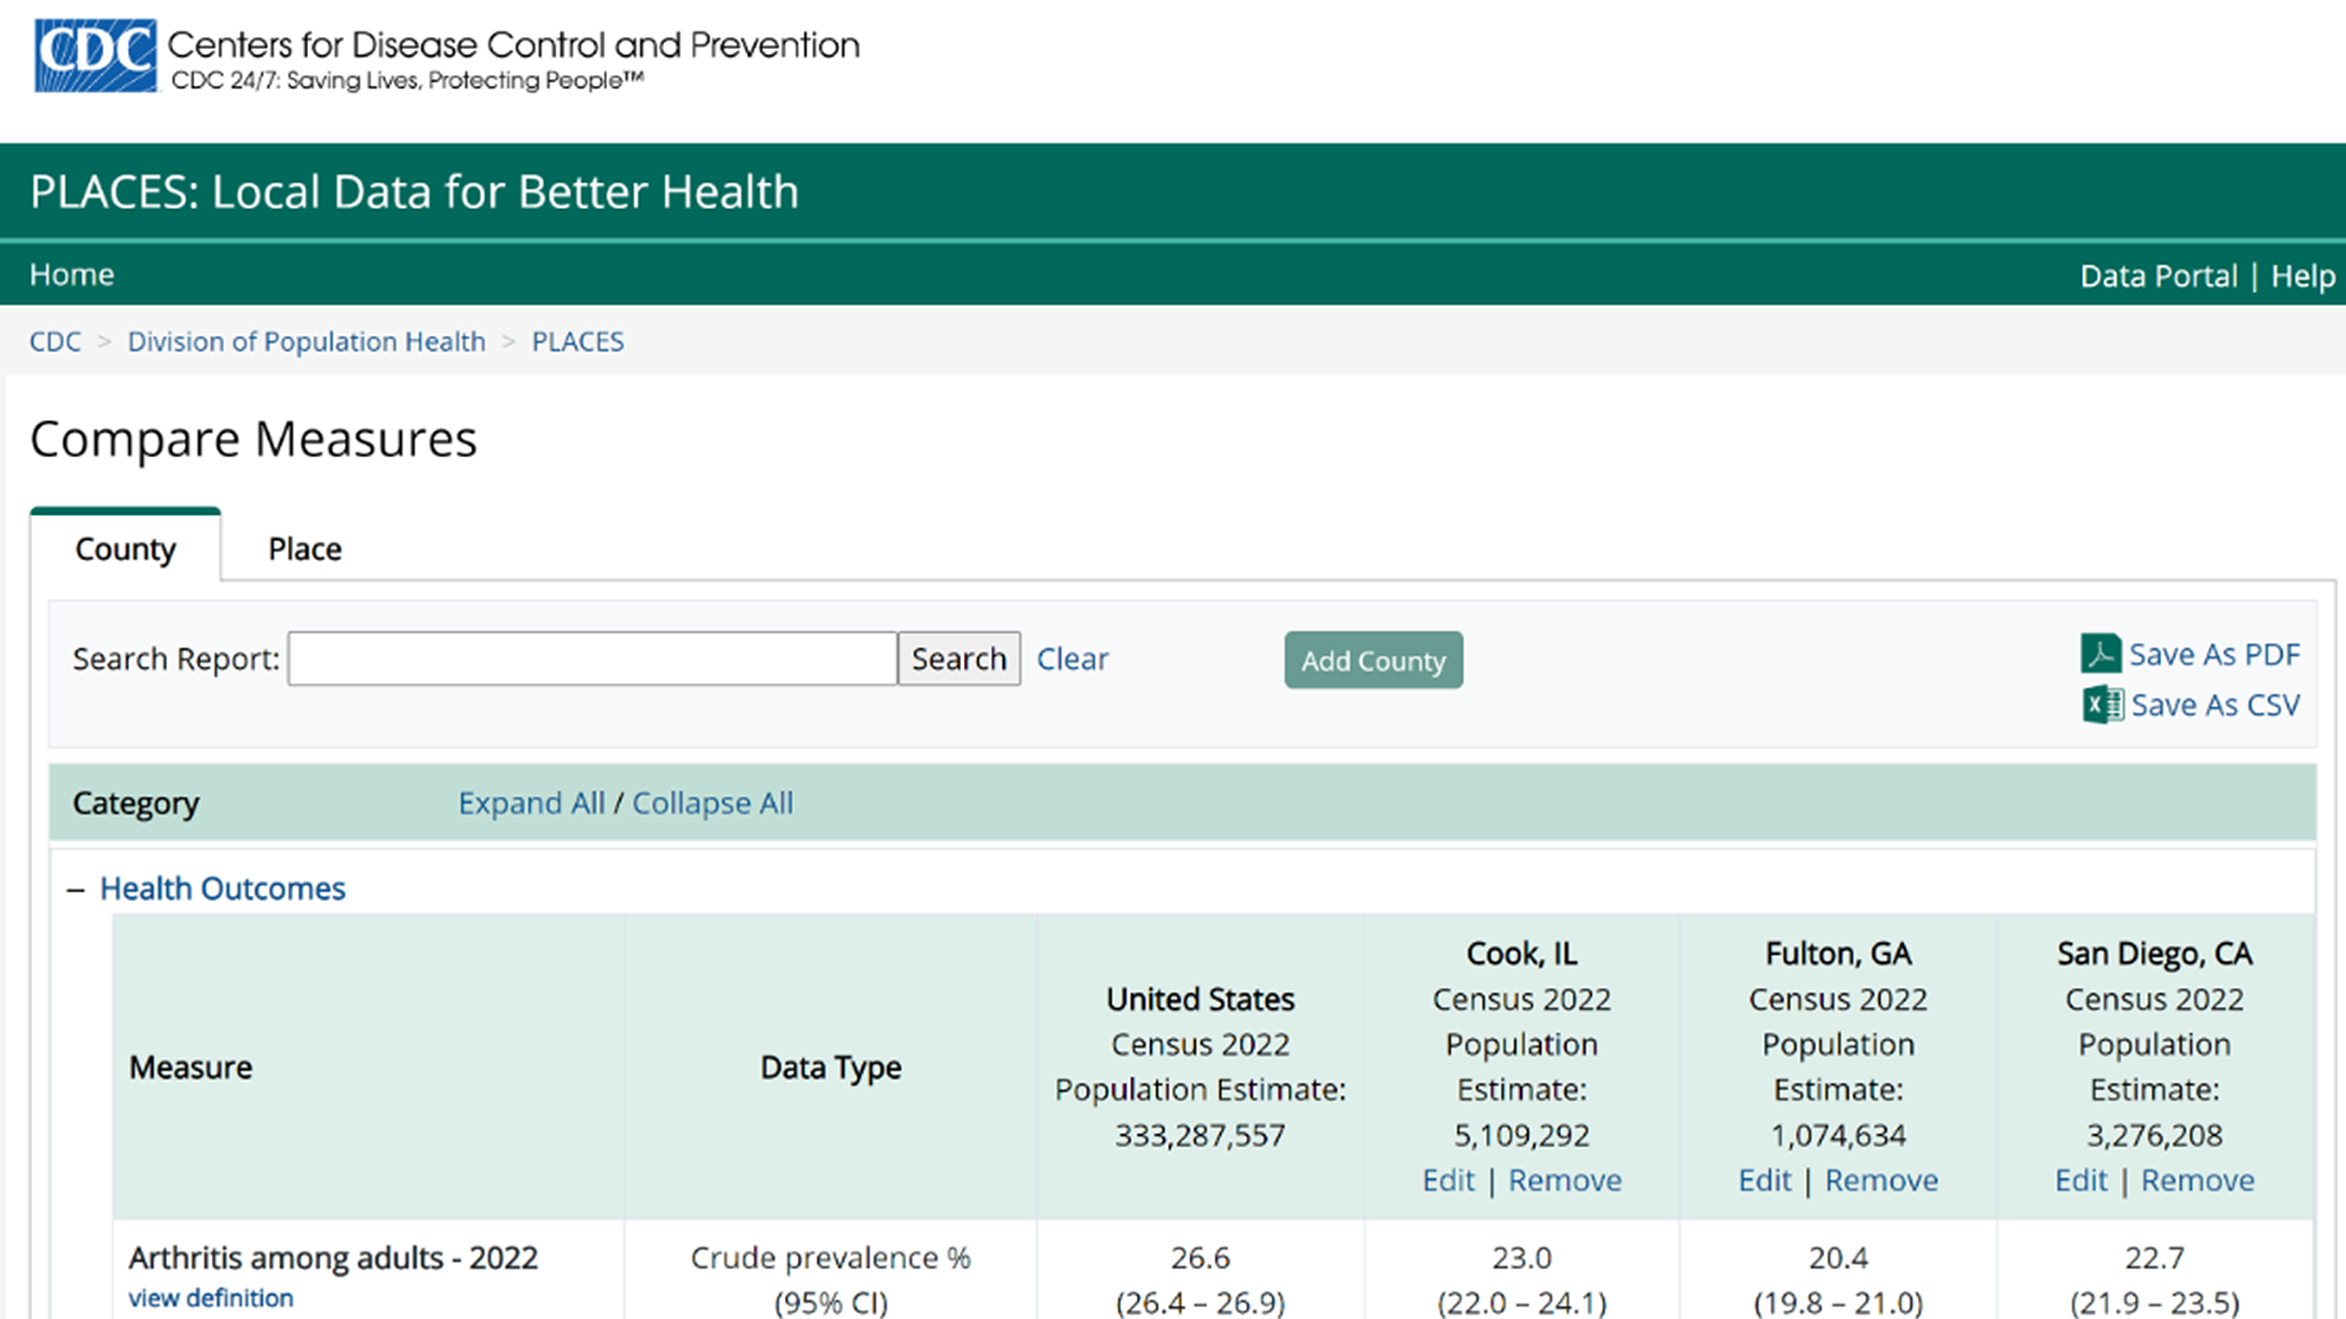This screenshot has height=1319, width=2346.
Task: Click Add County to add a comparison county
Action: click(1372, 660)
